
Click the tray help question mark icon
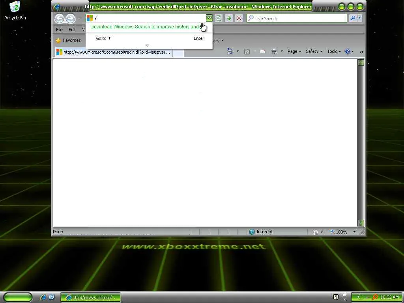click(x=336, y=297)
